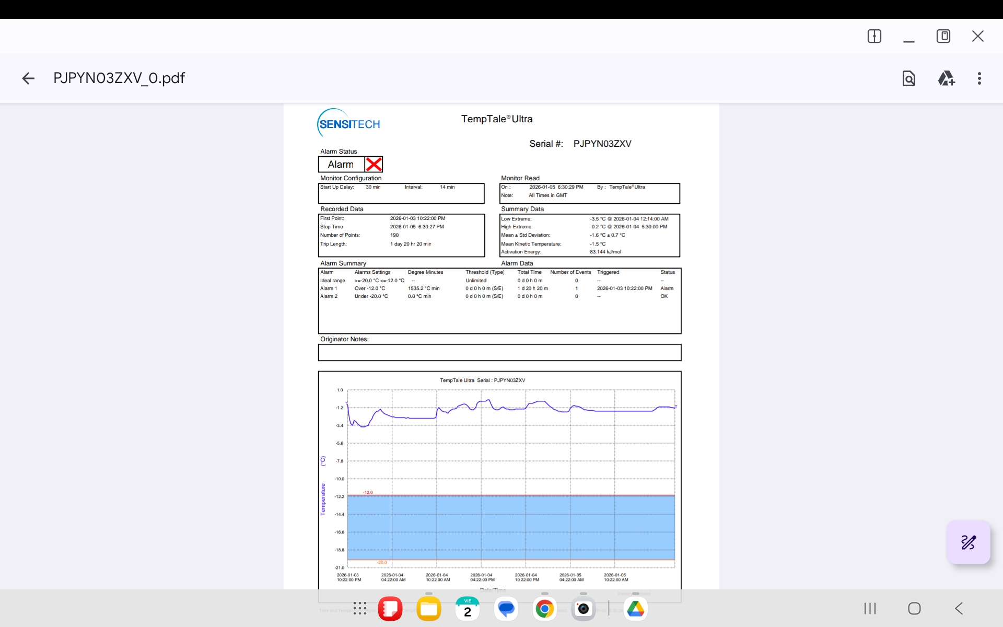Screen dimensions: 1003x627
Task: Tap the Add to Drive icon
Action: (946, 78)
